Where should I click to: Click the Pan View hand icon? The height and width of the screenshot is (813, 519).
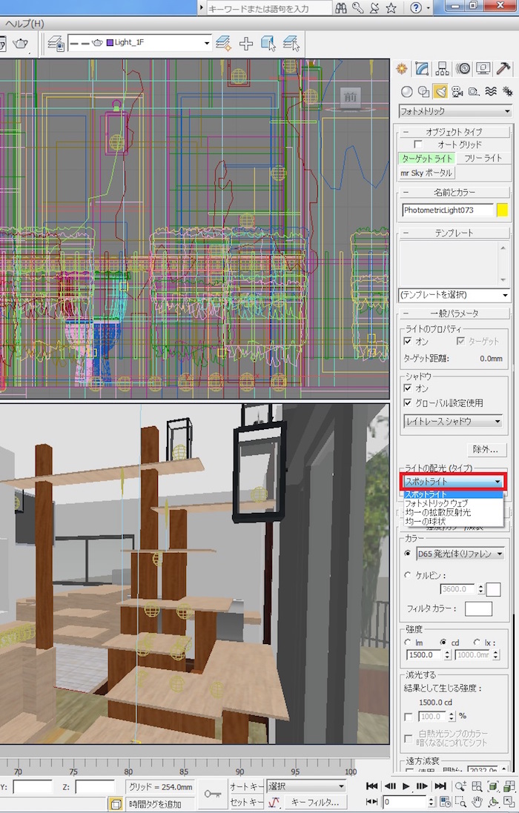[x=477, y=801]
